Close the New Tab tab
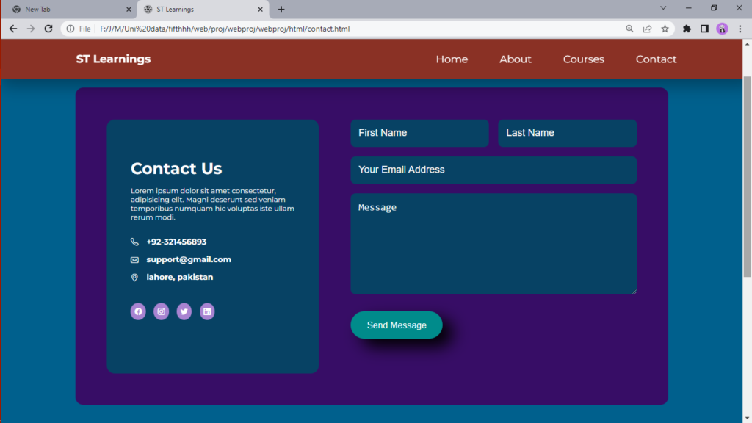 point(129,9)
